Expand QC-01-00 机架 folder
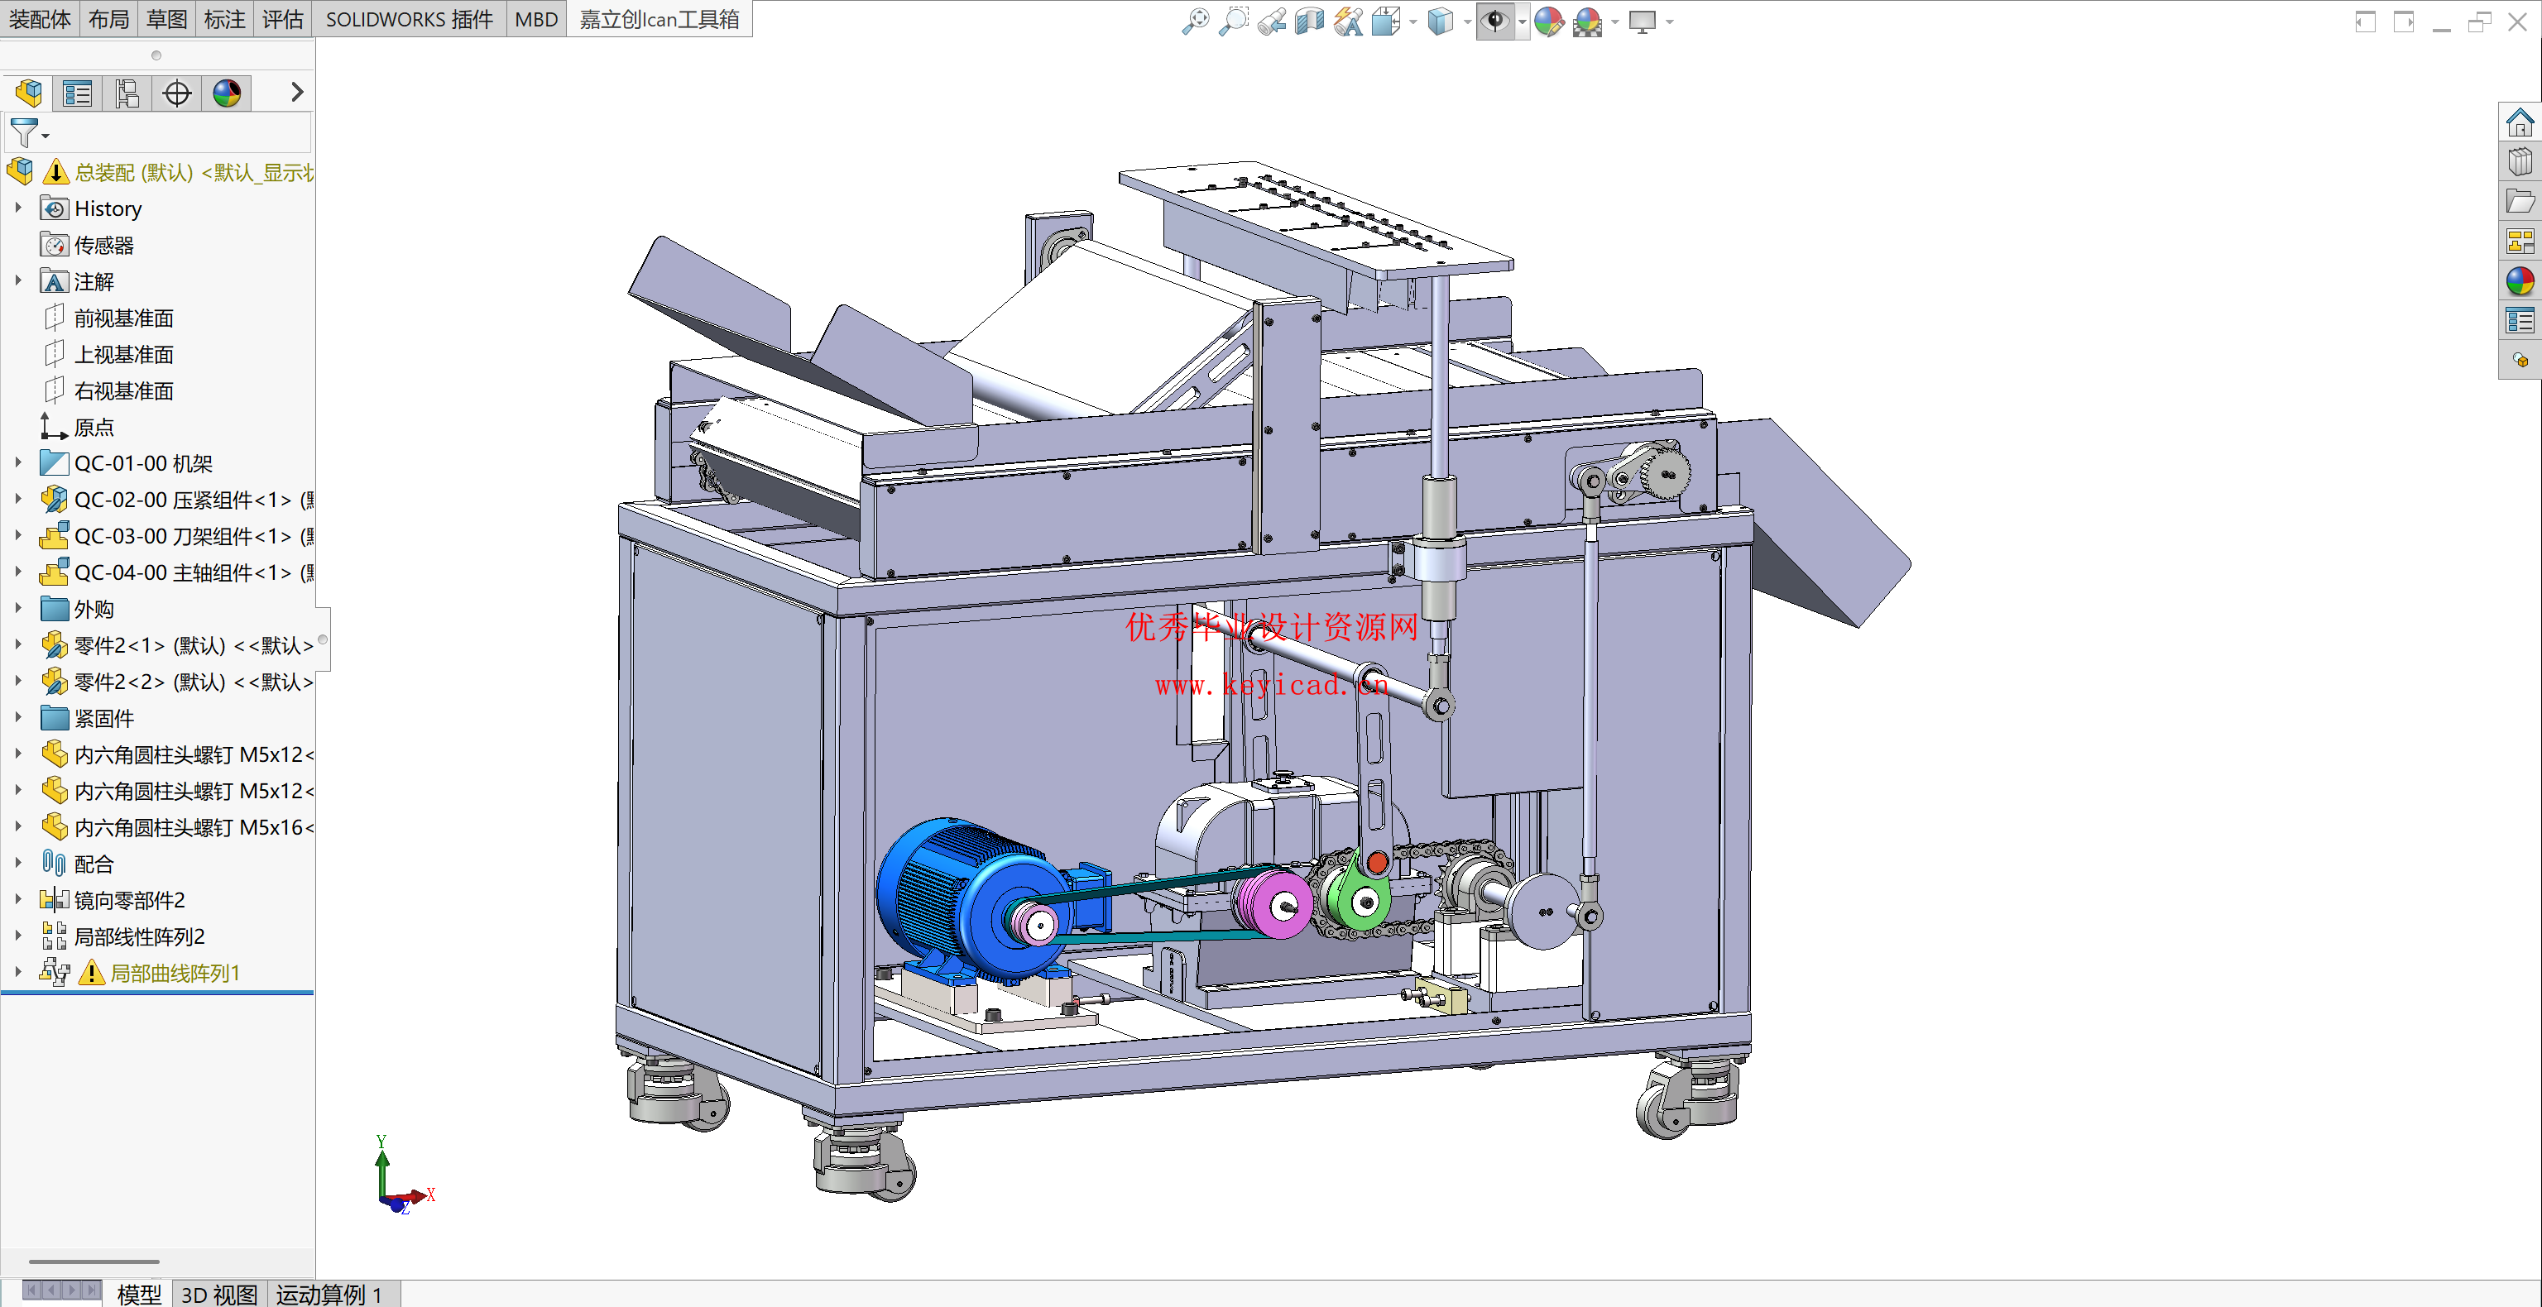 coord(17,462)
